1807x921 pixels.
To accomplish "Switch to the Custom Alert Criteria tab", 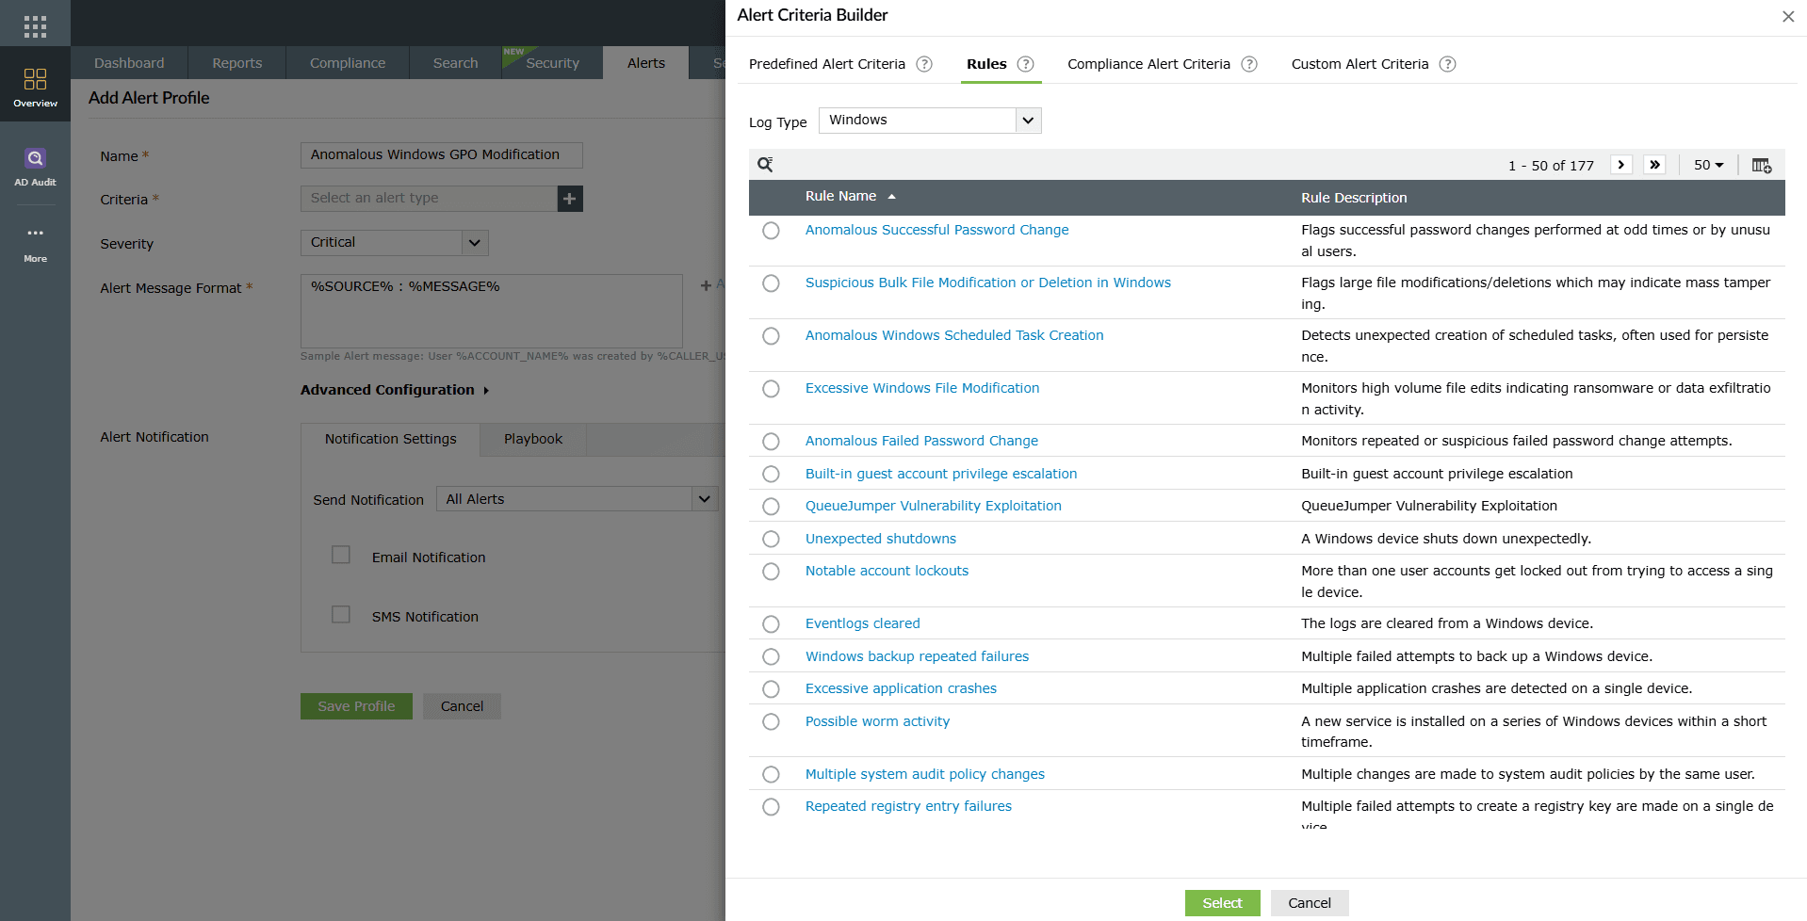I will click(x=1359, y=64).
